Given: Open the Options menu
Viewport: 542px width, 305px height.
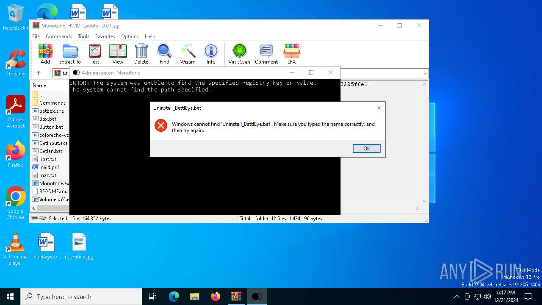Looking at the screenshot, I should [130, 36].
